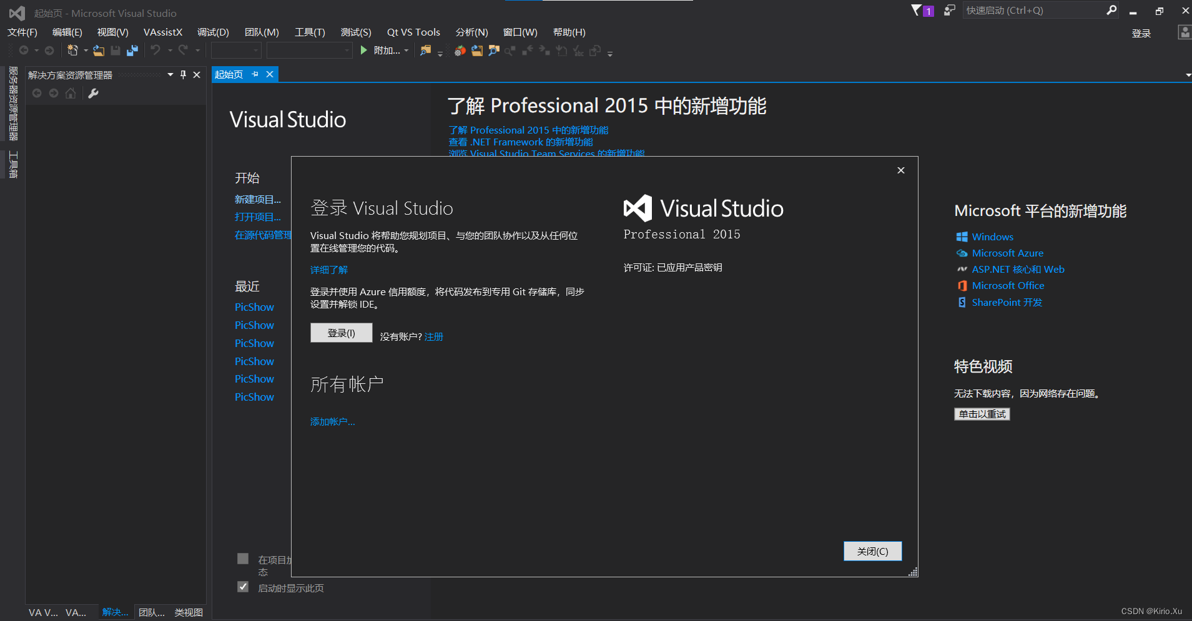Click the Sign In (登录) dialog button
The width and height of the screenshot is (1192, 621).
342,333
